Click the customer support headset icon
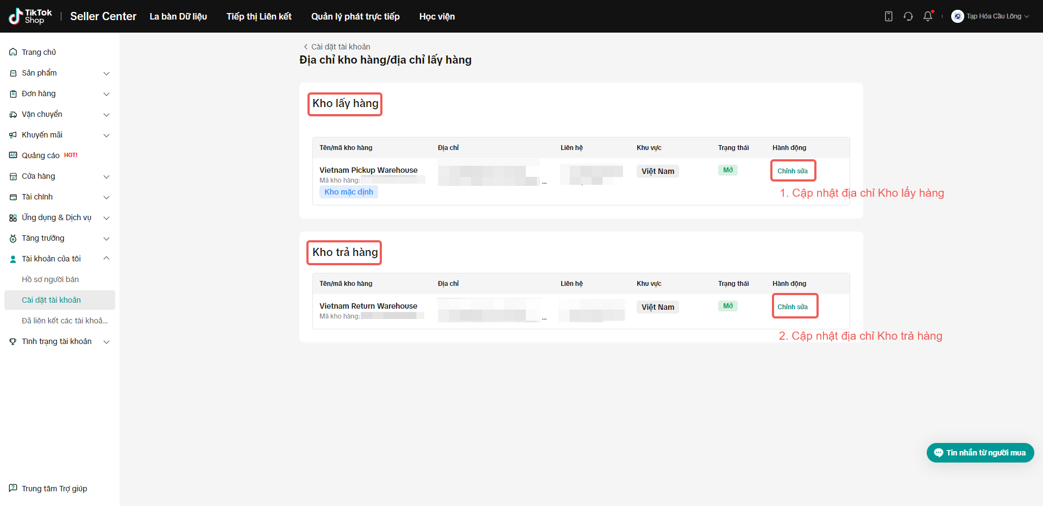This screenshot has width=1043, height=506. [x=908, y=16]
